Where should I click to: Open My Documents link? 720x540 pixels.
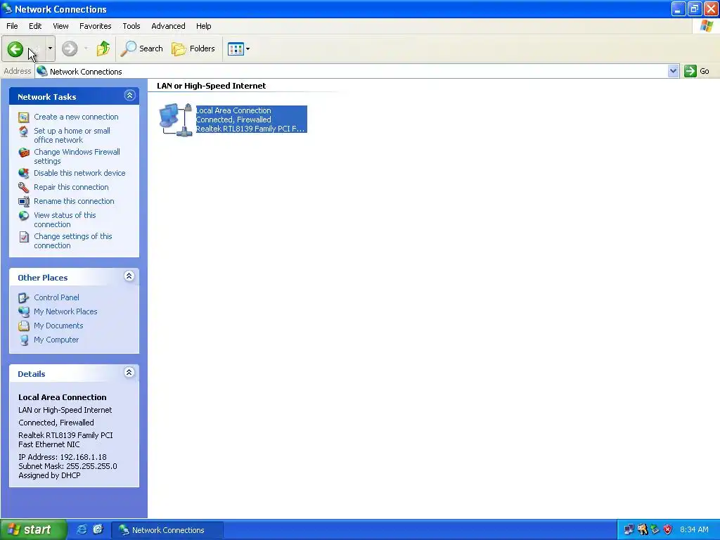point(58,326)
